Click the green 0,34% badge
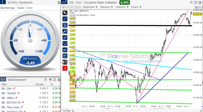203x112 pixels. pyautogui.click(x=125, y=2)
